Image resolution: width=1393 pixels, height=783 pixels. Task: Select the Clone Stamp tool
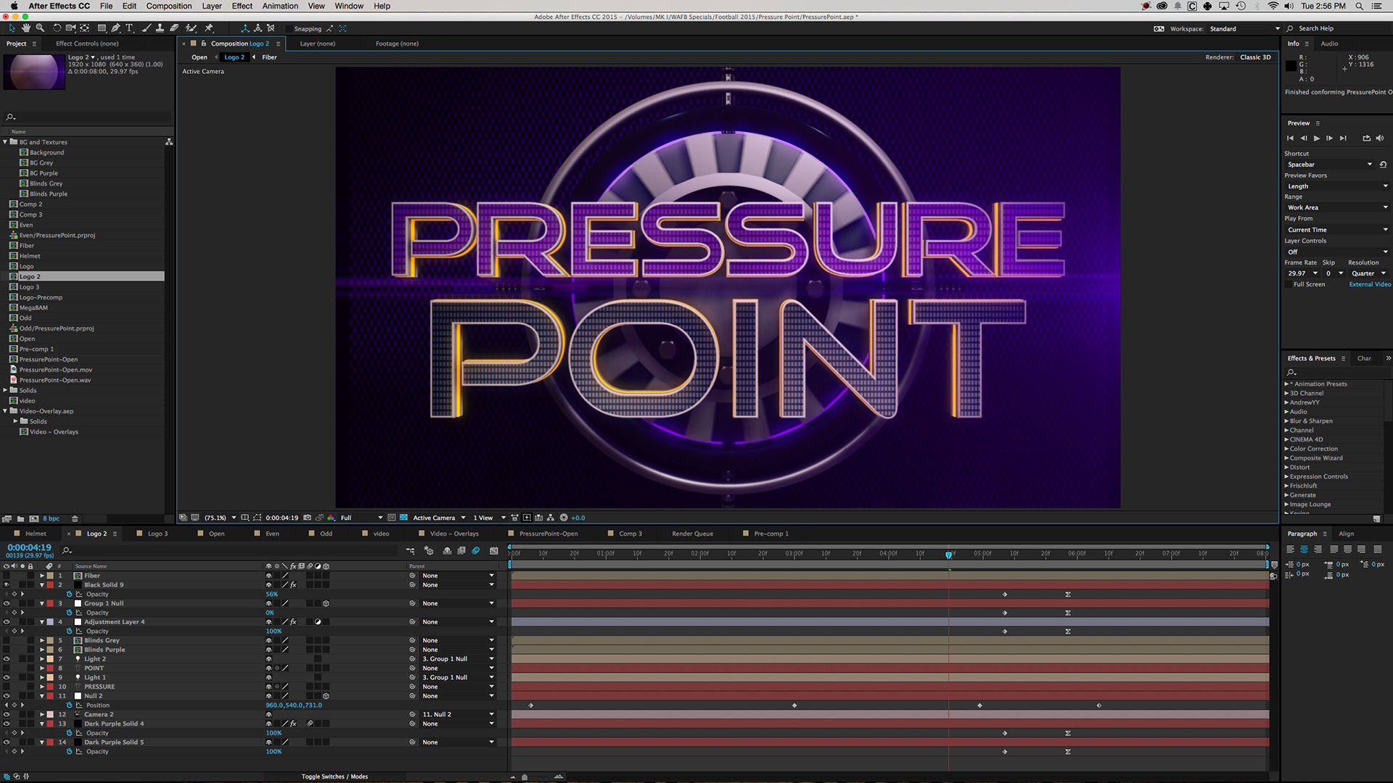tap(160, 28)
